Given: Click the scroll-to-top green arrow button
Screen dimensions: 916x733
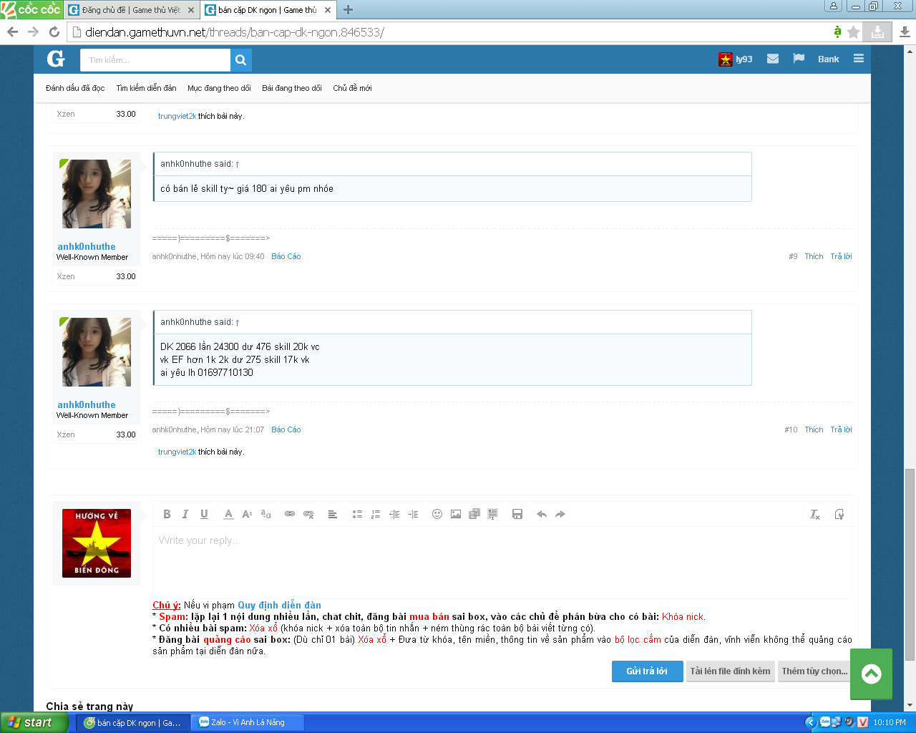Looking at the screenshot, I should tap(871, 674).
